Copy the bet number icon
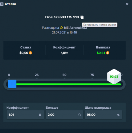This screenshot has width=132, height=133. point(82,17)
